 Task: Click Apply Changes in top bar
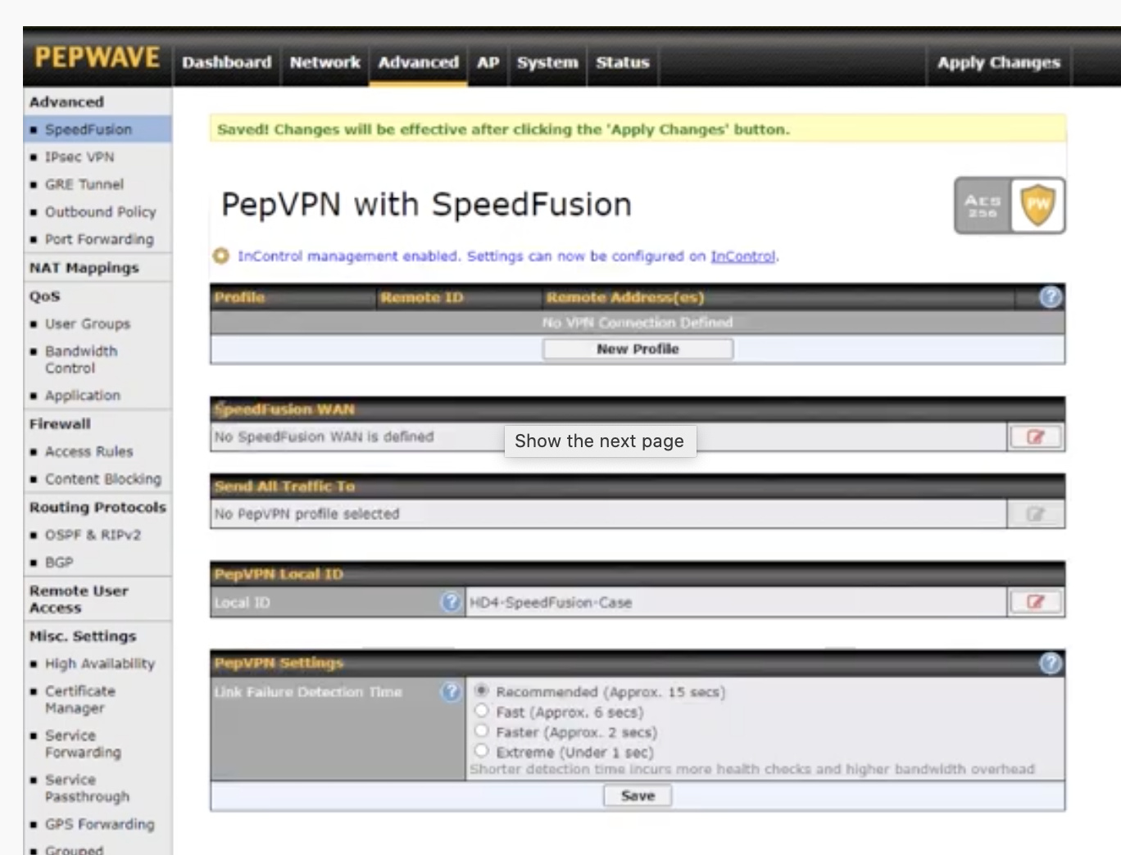(x=998, y=62)
